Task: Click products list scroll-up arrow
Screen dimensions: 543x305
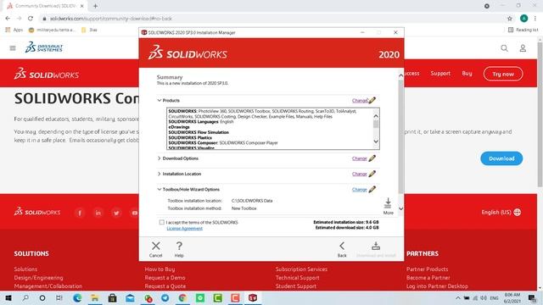Action: coord(376,116)
